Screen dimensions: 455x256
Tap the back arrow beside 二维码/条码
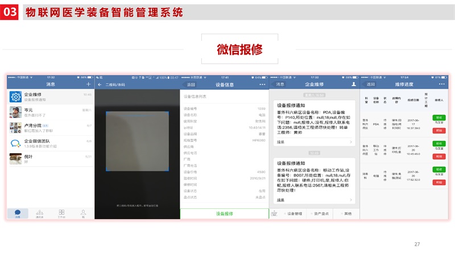(x=100, y=84)
